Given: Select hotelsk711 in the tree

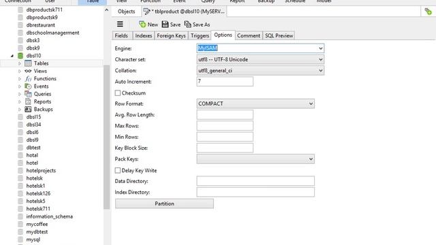Looking at the screenshot, I should (38, 209).
